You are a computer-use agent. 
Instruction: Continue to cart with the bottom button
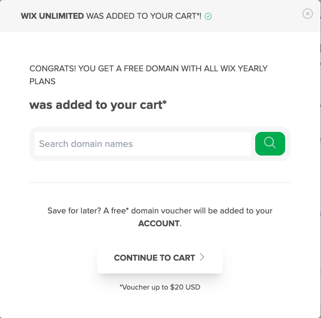coord(160,258)
